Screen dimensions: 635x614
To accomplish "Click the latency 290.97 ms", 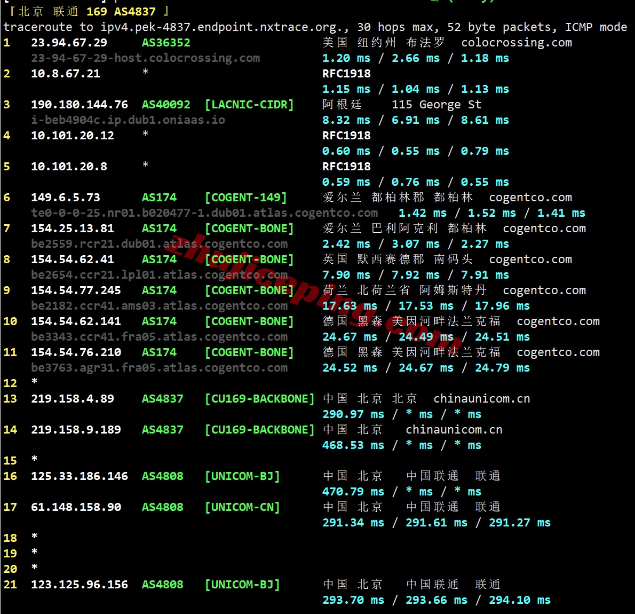I will point(353,414).
